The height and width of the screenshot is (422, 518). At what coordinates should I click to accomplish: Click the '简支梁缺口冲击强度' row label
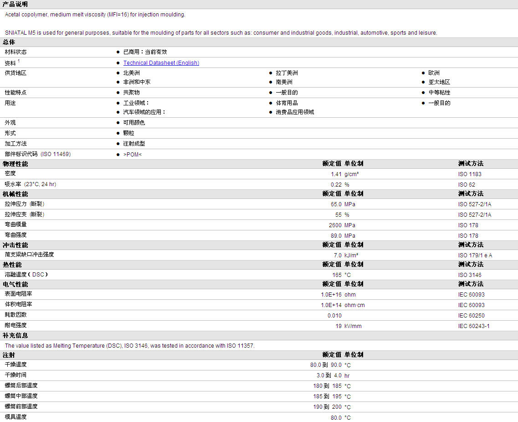[x=30, y=255]
